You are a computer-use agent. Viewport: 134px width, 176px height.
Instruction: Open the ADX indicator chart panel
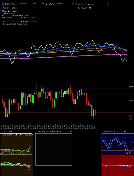point(16,144)
